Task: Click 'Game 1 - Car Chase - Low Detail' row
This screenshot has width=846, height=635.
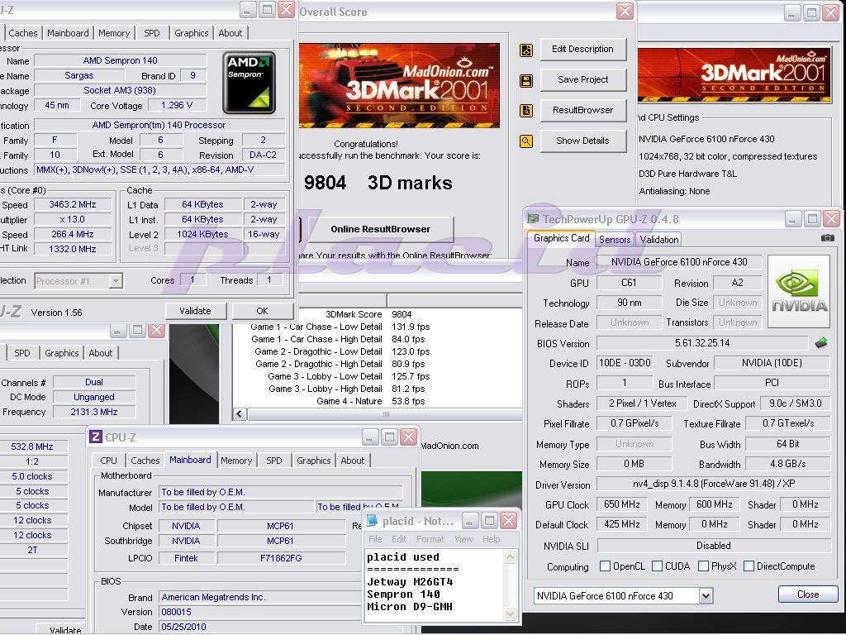Action: click(x=340, y=327)
